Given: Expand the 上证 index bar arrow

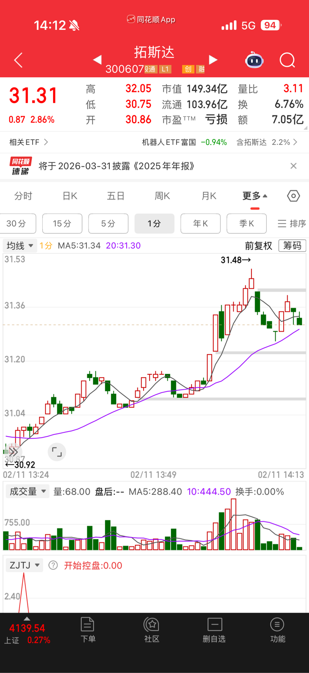Looking at the screenshot, I should coord(27,619).
